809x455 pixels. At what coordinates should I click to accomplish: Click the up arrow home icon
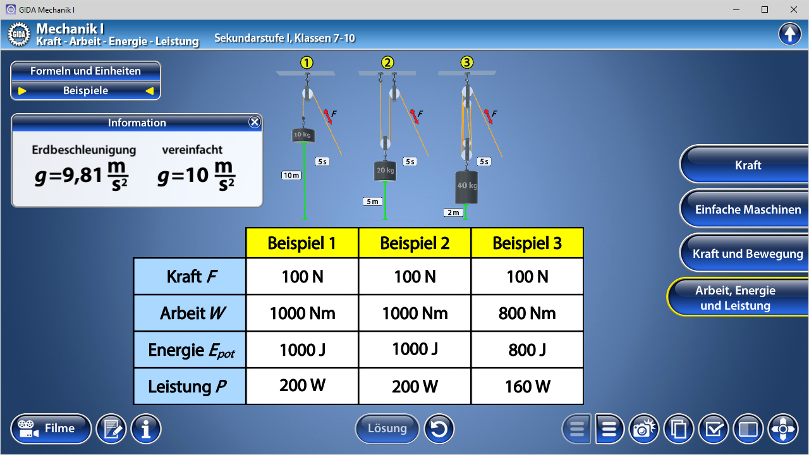[789, 34]
